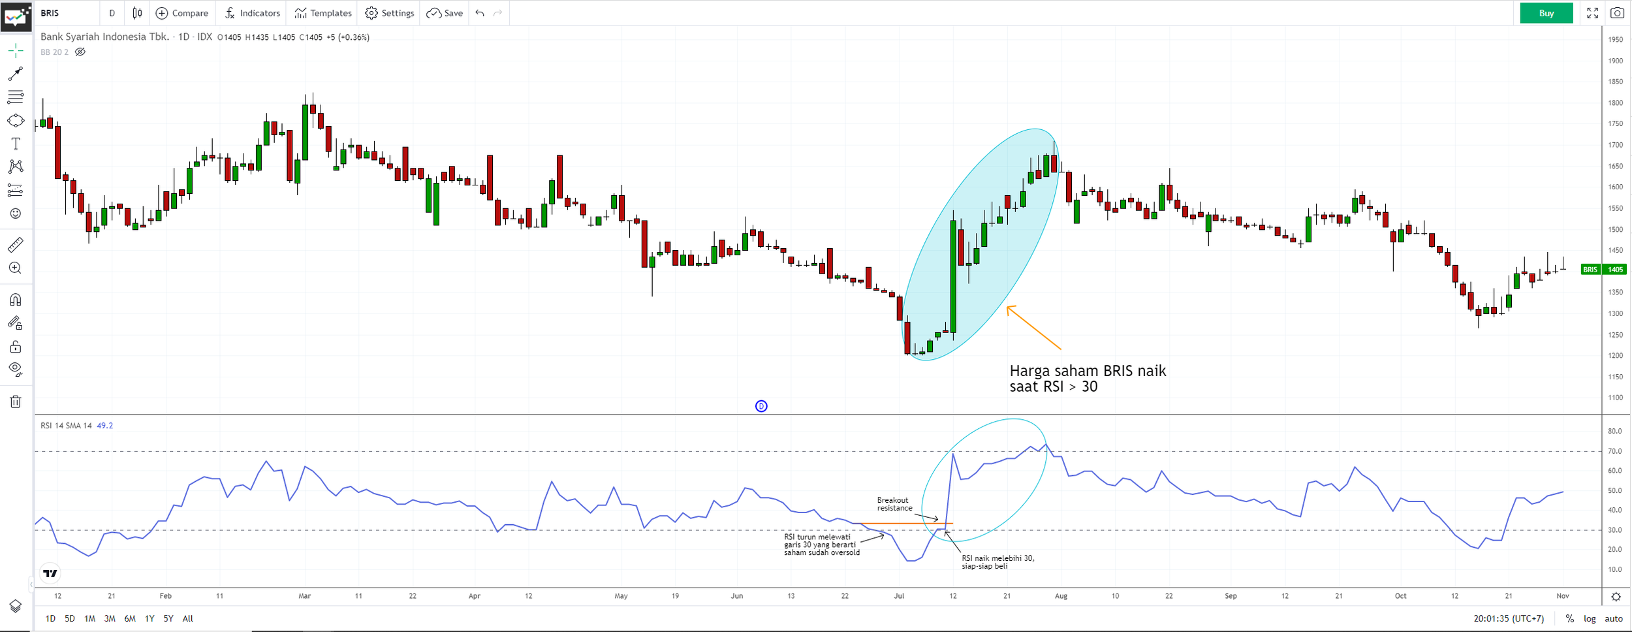Select the 6M date range
Screen dimensions: 1632x632
tap(130, 618)
